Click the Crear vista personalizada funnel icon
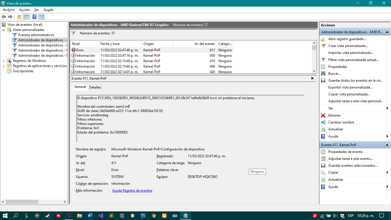The image size is (391, 220). point(323,46)
